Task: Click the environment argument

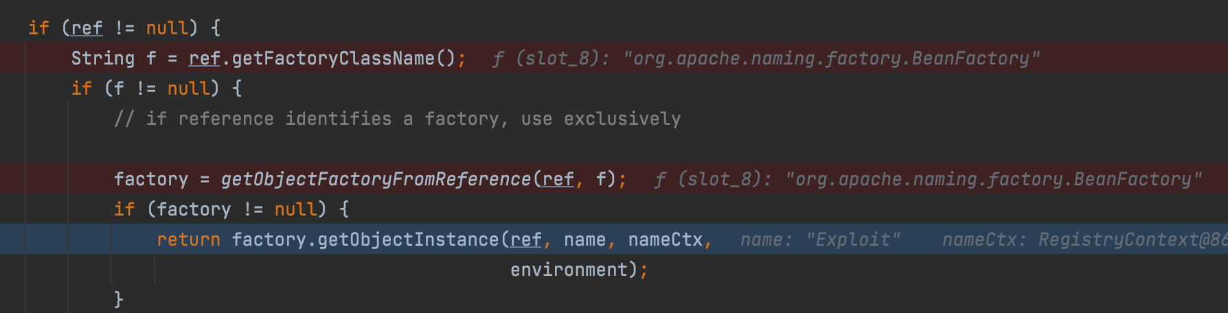Action: (x=569, y=270)
